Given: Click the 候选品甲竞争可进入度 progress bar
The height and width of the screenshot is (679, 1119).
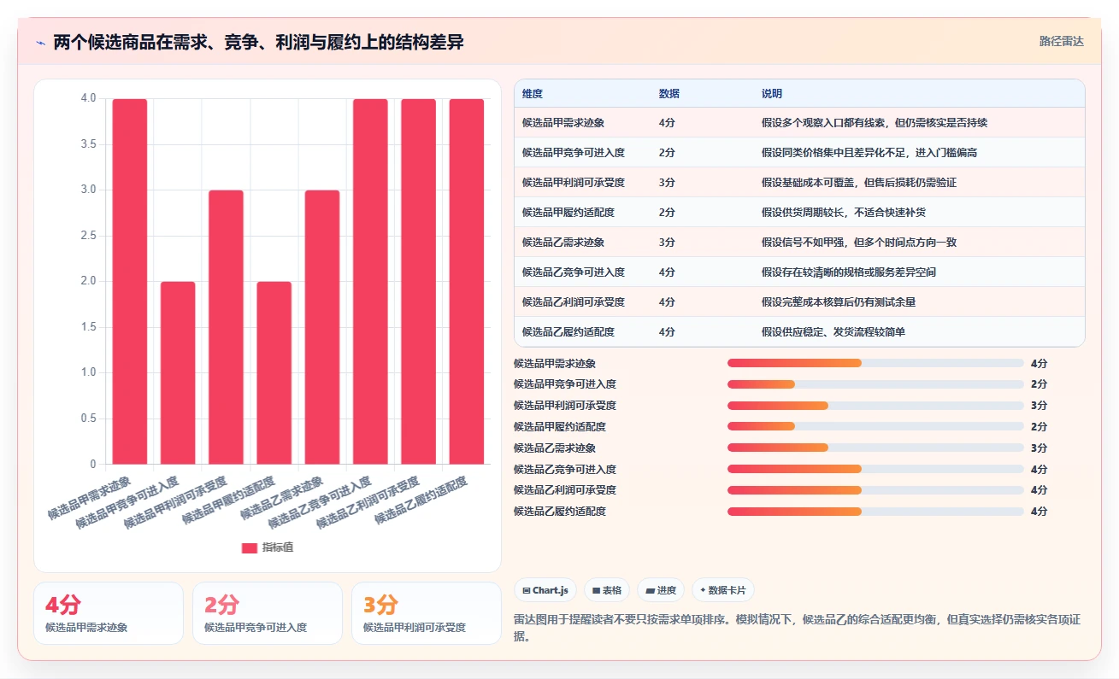Looking at the screenshot, I should [875, 384].
